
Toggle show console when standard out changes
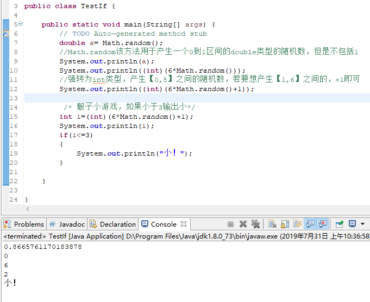coord(310,224)
